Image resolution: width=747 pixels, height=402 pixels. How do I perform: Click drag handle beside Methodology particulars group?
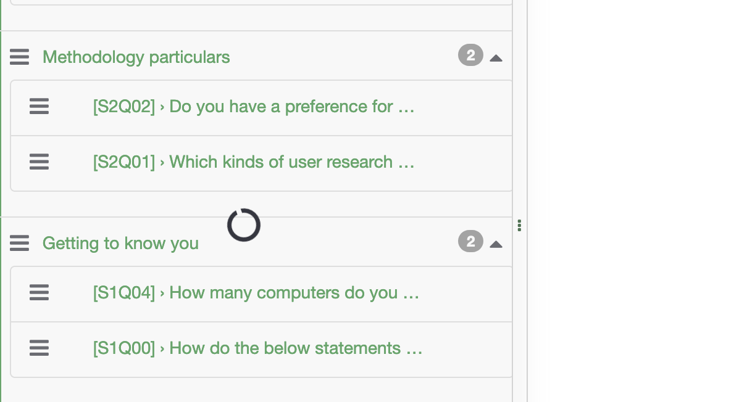(20, 57)
